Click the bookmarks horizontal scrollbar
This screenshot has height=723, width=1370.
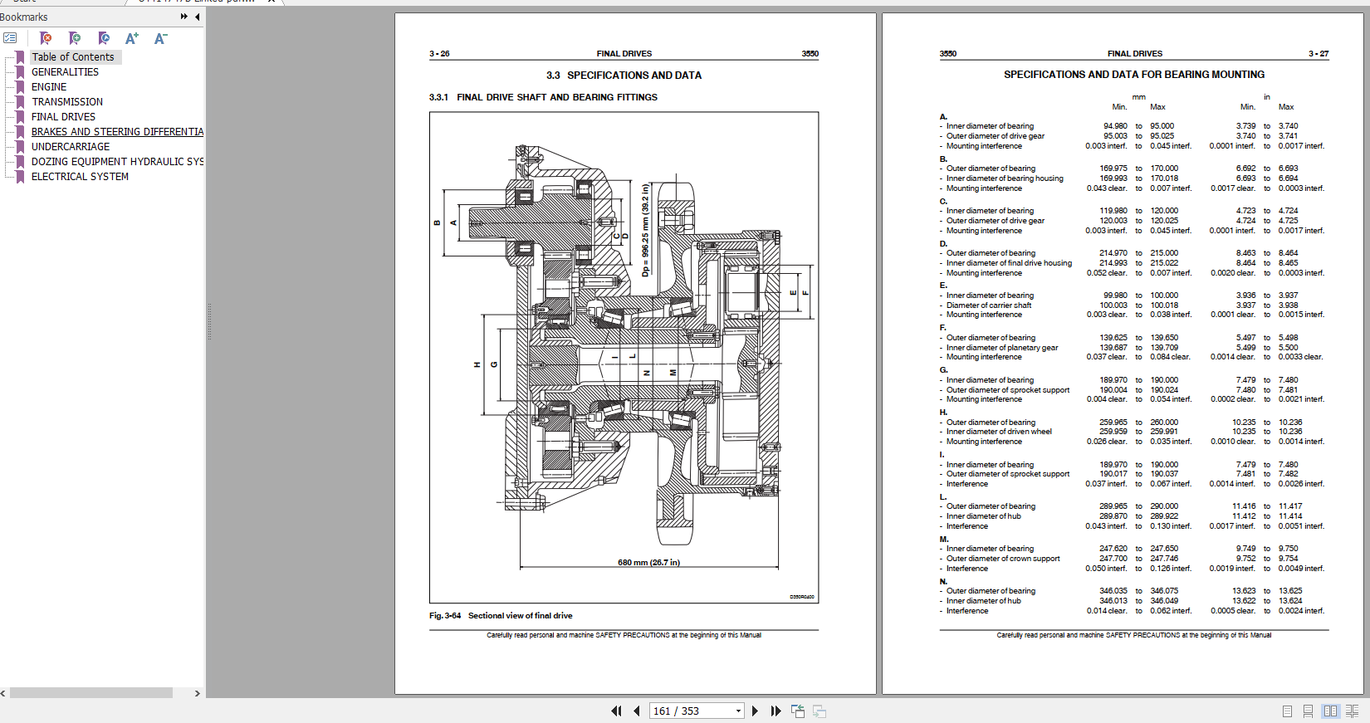point(91,693)
